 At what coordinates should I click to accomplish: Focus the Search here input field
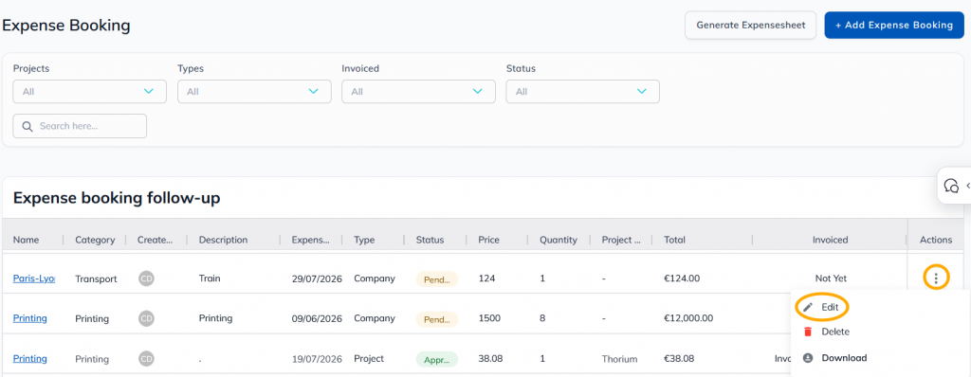80,126
